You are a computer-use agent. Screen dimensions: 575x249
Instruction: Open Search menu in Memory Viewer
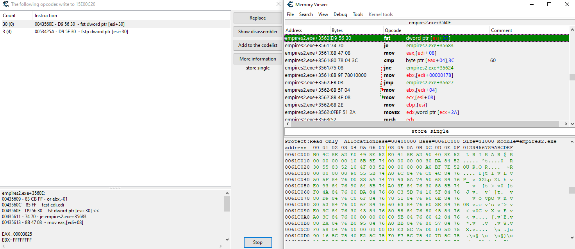pyautogui.click(x=306, y=14)
